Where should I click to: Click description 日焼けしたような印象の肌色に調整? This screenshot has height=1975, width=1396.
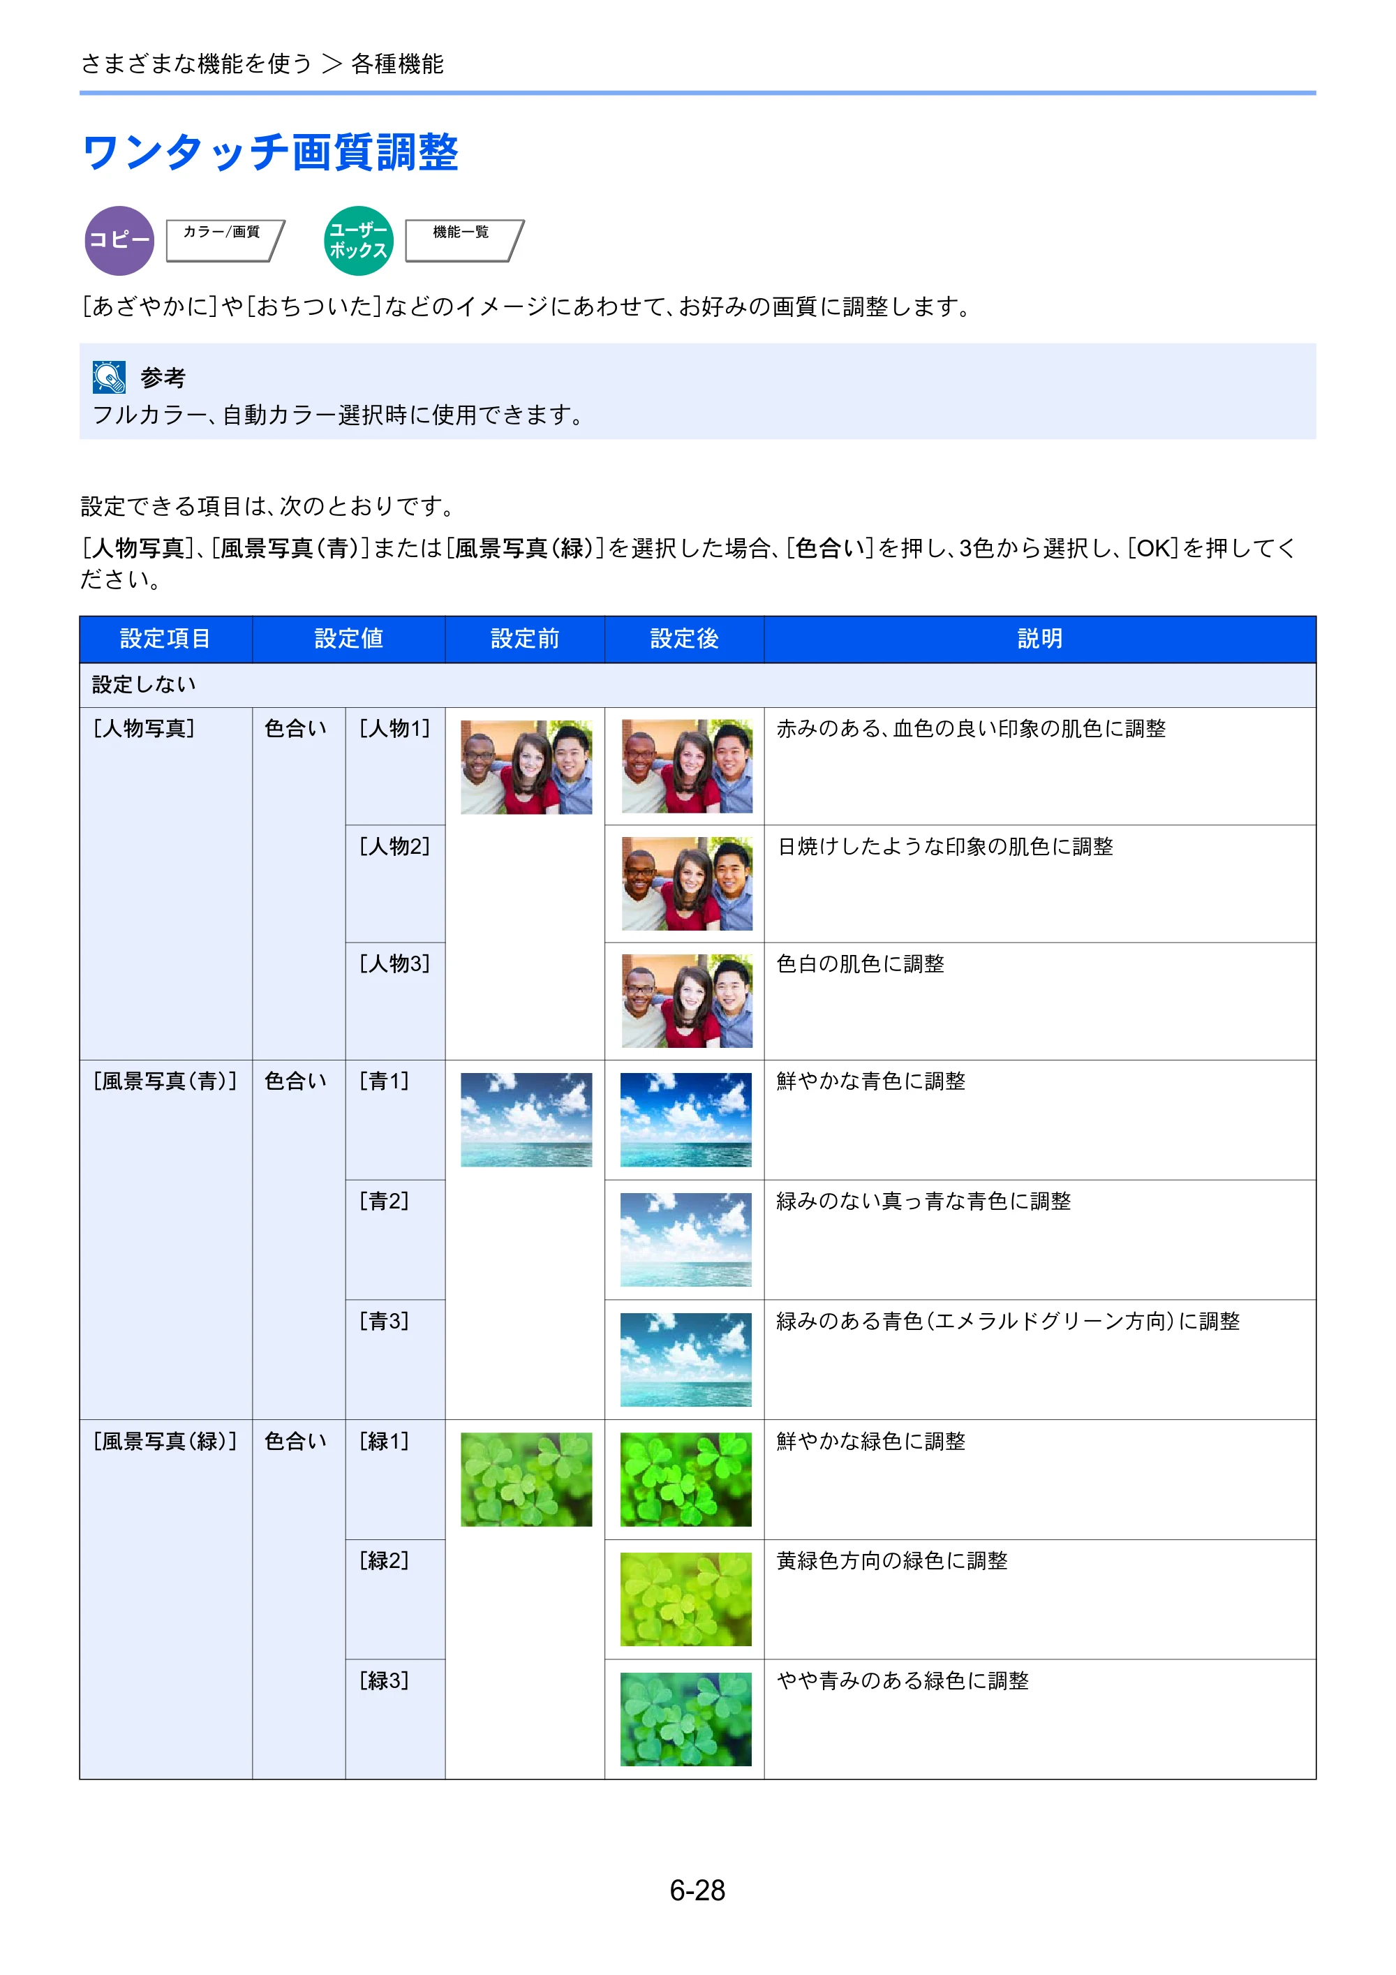[x=945, y=846]
